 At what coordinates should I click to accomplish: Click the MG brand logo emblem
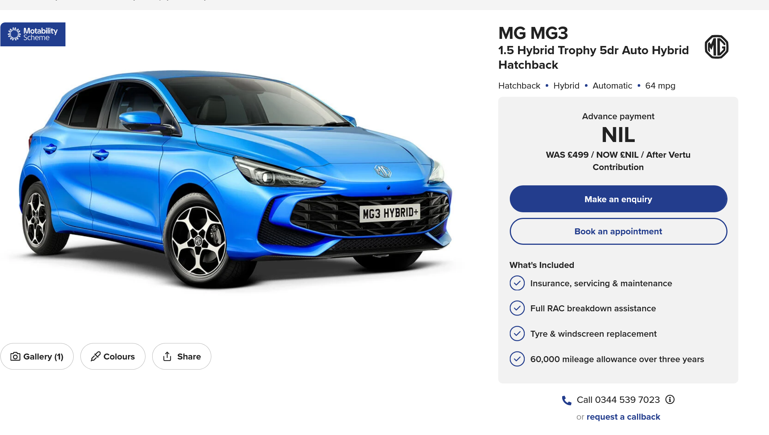click(716, 47)
